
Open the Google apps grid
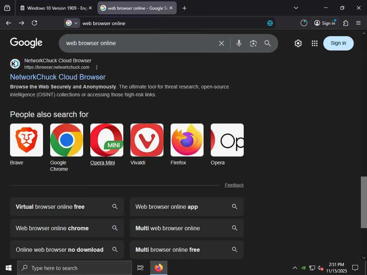point(315,43)
